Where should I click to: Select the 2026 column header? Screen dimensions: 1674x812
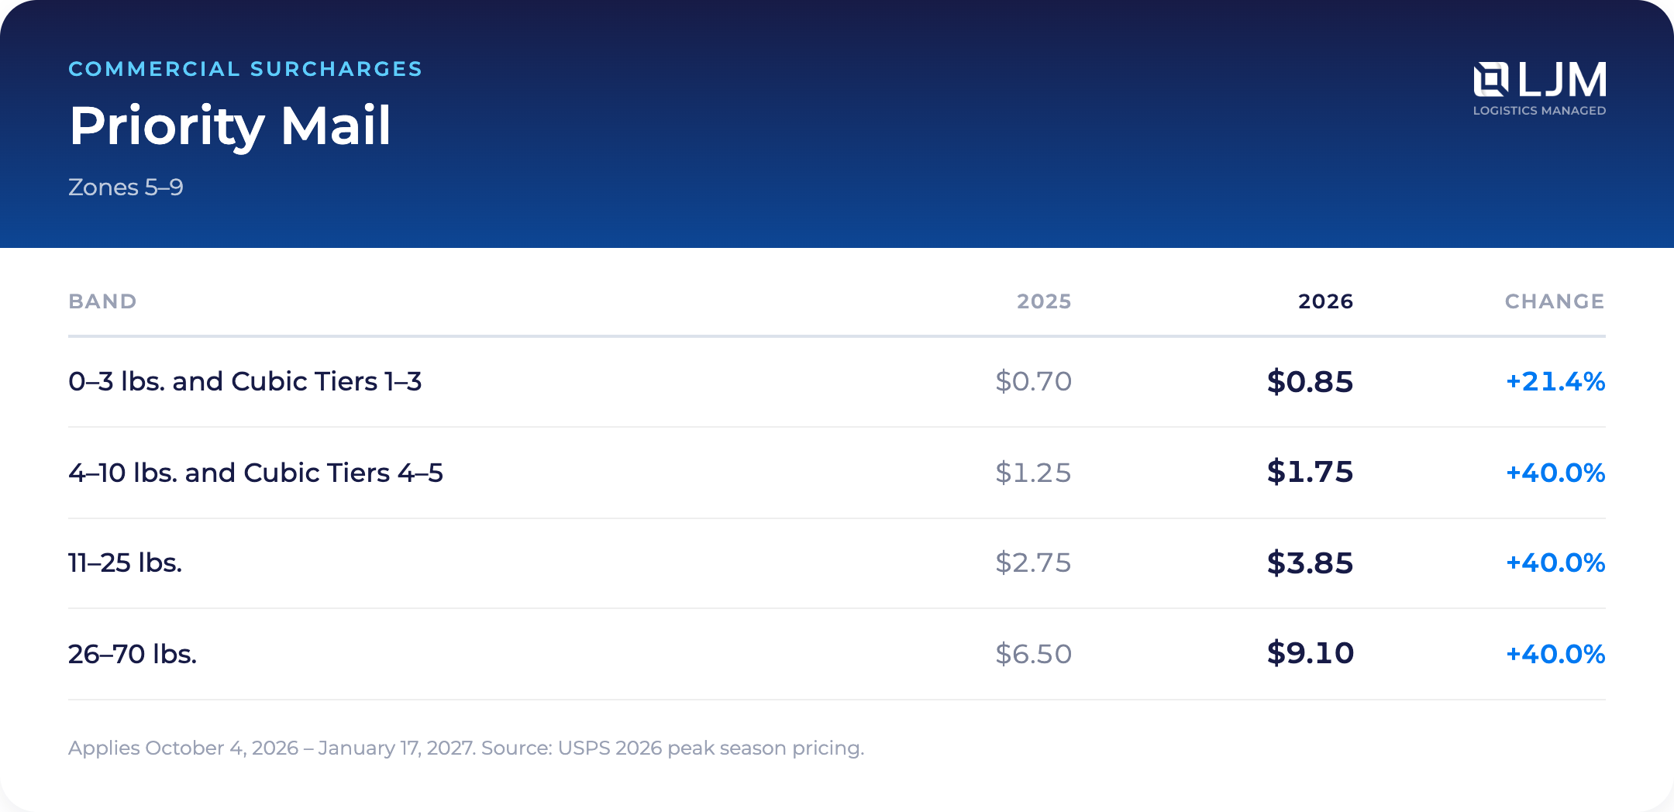1325,301
